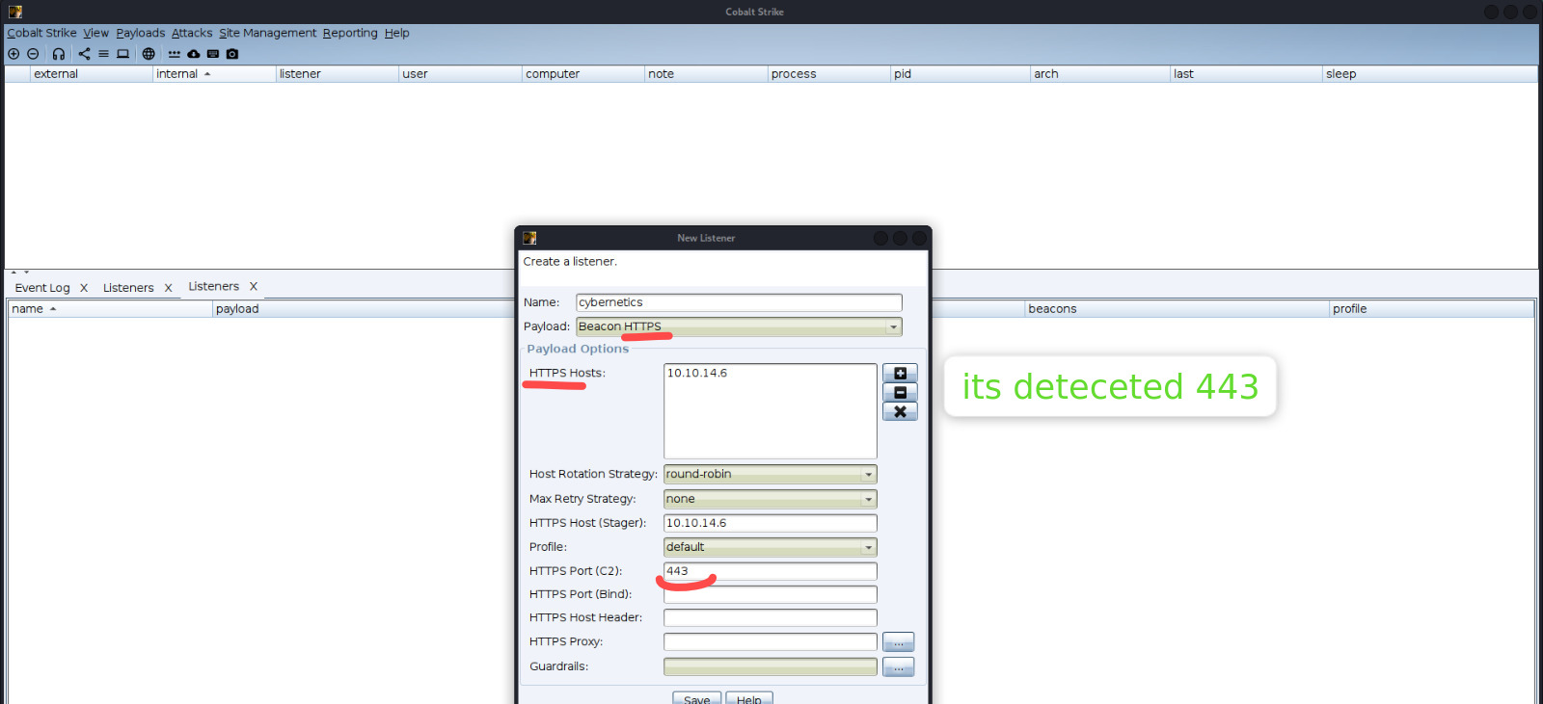Viewport: 1543px width, 704px height.
Task: Remove selected host with minus button
Action: (x=900, y=393)
